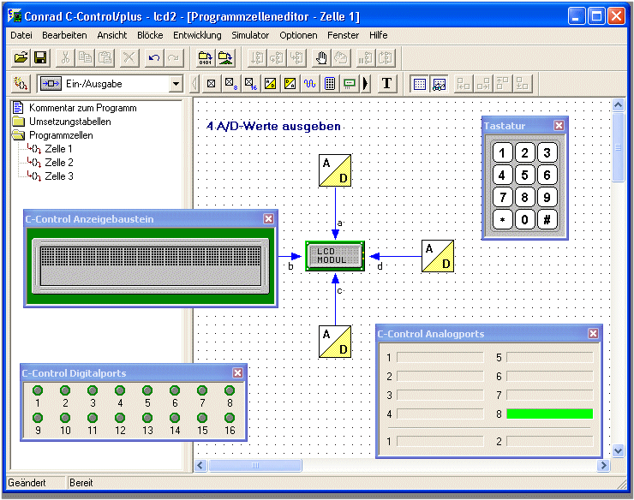This screenshot has width=634, height=500.
Task: Click the paste clipboard toolbar icon
Action: point(105,58)
